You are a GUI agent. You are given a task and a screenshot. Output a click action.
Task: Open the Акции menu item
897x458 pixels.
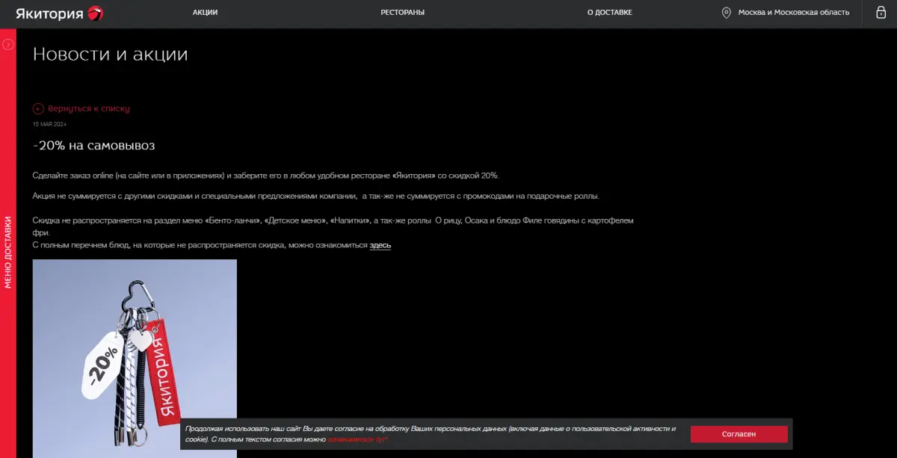pyautogui.click(x=205, y=13)
